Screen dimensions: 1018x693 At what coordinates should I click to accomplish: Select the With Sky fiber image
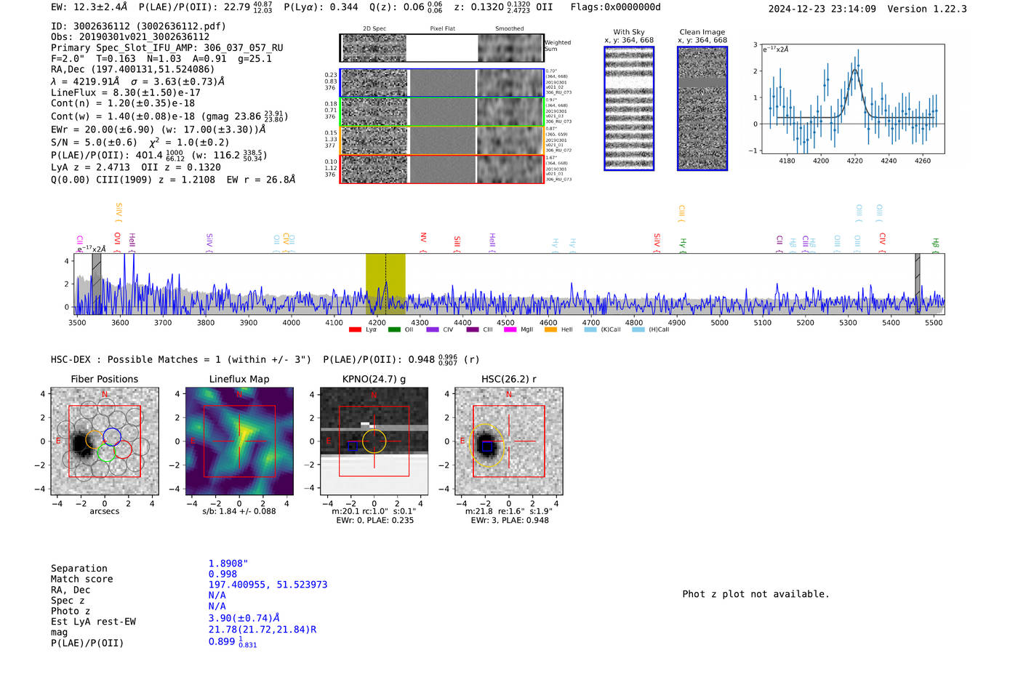(x=629, y=108)
